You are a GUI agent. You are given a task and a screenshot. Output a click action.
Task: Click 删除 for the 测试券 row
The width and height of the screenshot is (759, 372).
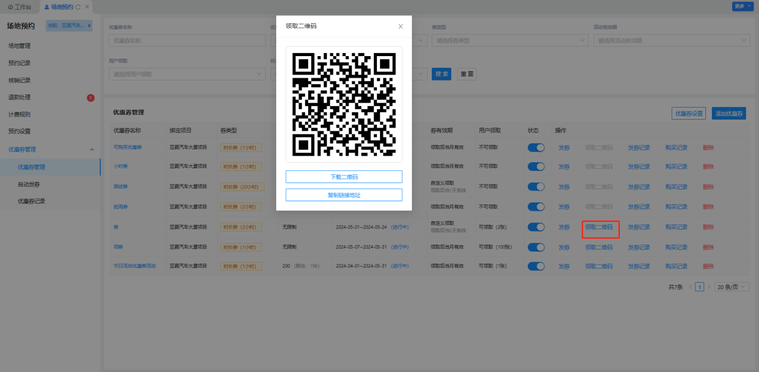708,187
